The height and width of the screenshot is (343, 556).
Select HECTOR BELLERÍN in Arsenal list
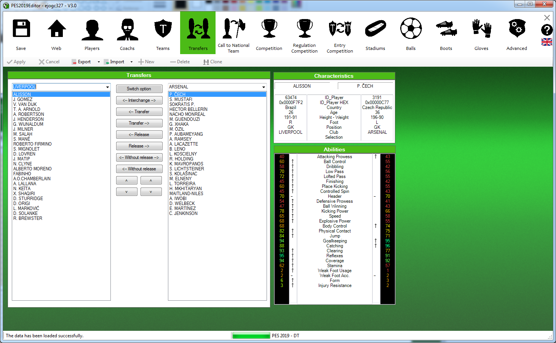click(x=217, y=109)
